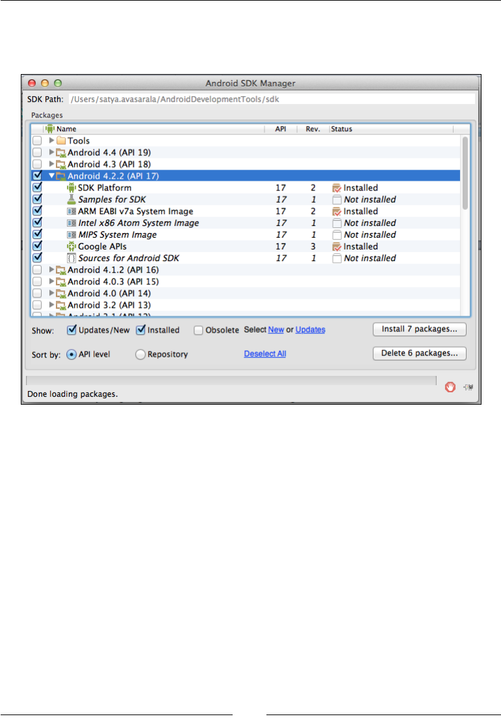501x721 pixels.
Task: Click the Name column header
Action: (x=154, y=129)
